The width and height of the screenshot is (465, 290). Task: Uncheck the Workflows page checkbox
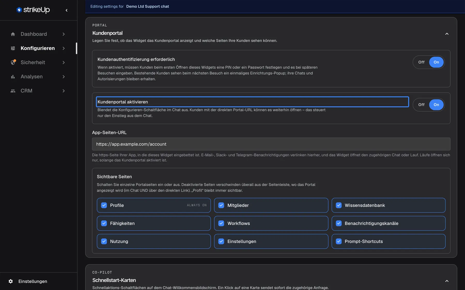[x=221, y=223]
